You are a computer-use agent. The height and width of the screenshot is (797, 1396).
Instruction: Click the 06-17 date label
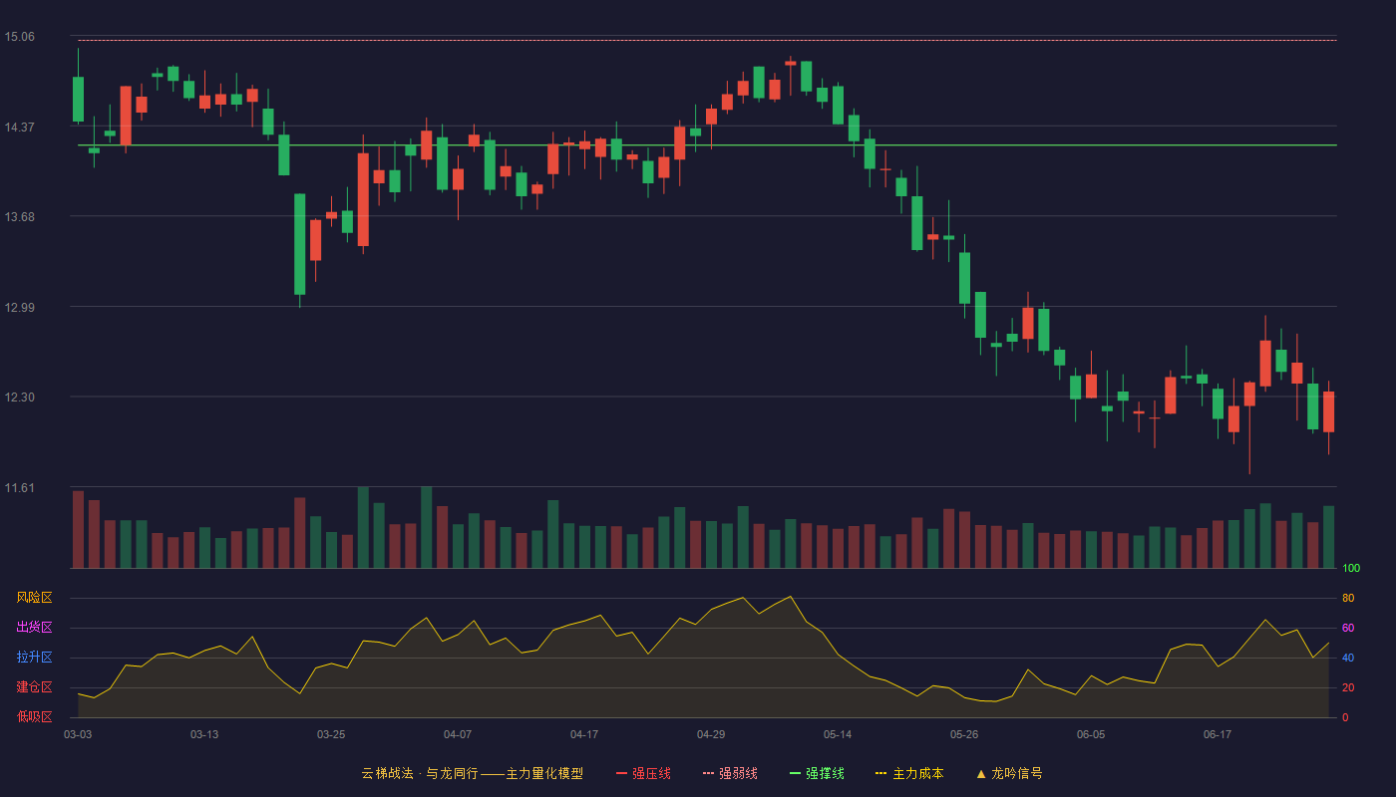click(x=1218, y=734)
